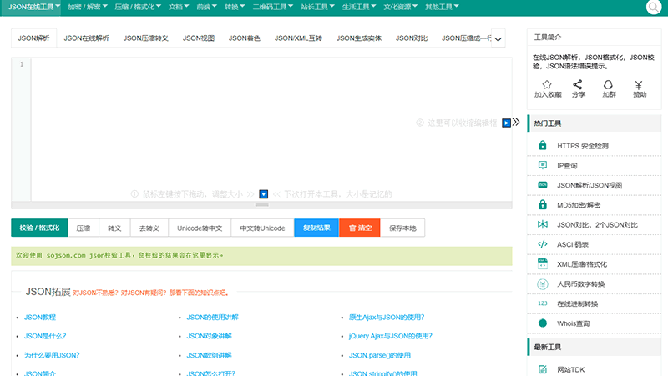
Task: Click the MD5加密/解密 lock icon
Action: [542, 204]
